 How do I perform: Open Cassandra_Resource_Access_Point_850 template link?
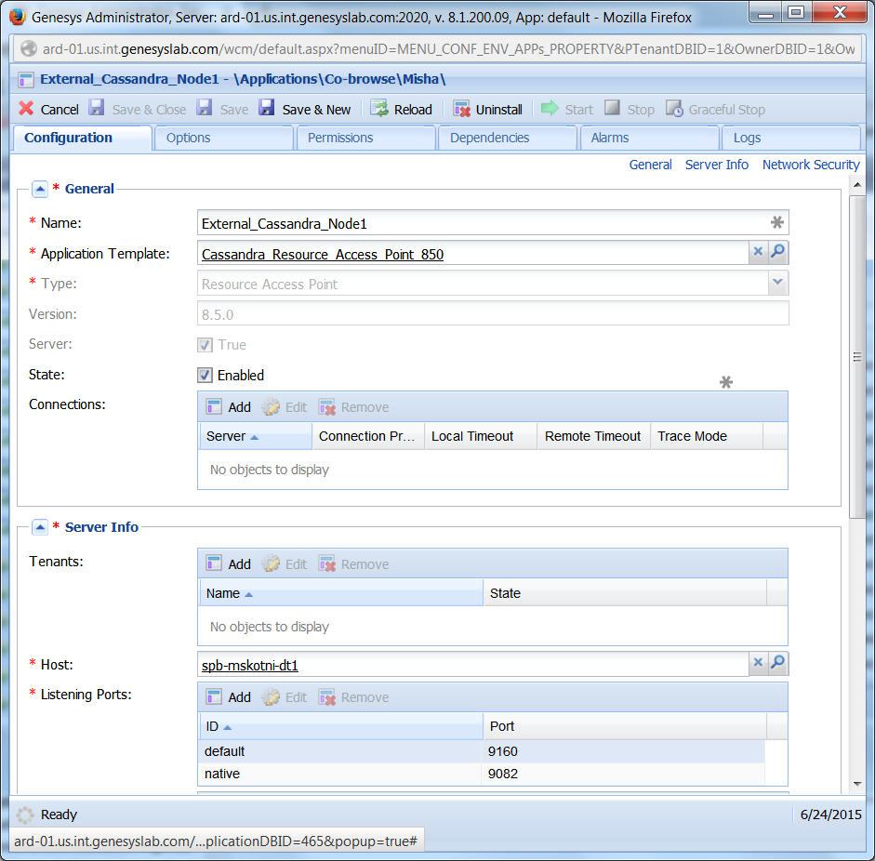tap(323, 255)
